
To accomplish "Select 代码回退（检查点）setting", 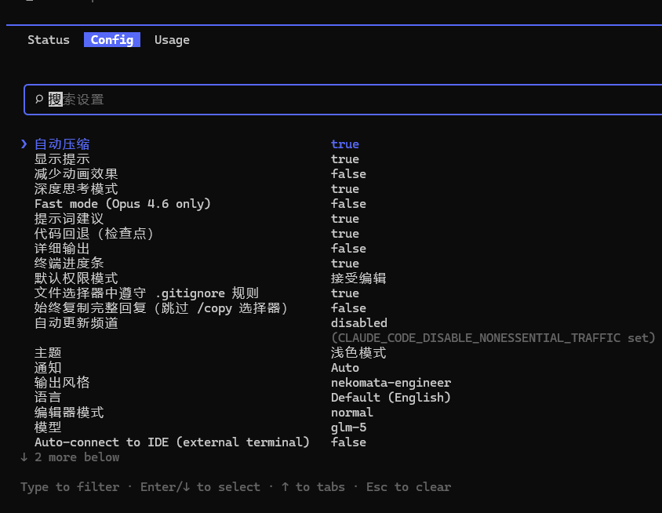I will tap(93, 234).
